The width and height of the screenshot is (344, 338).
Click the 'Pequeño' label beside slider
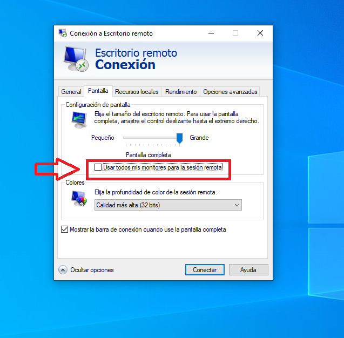[103, 138]
